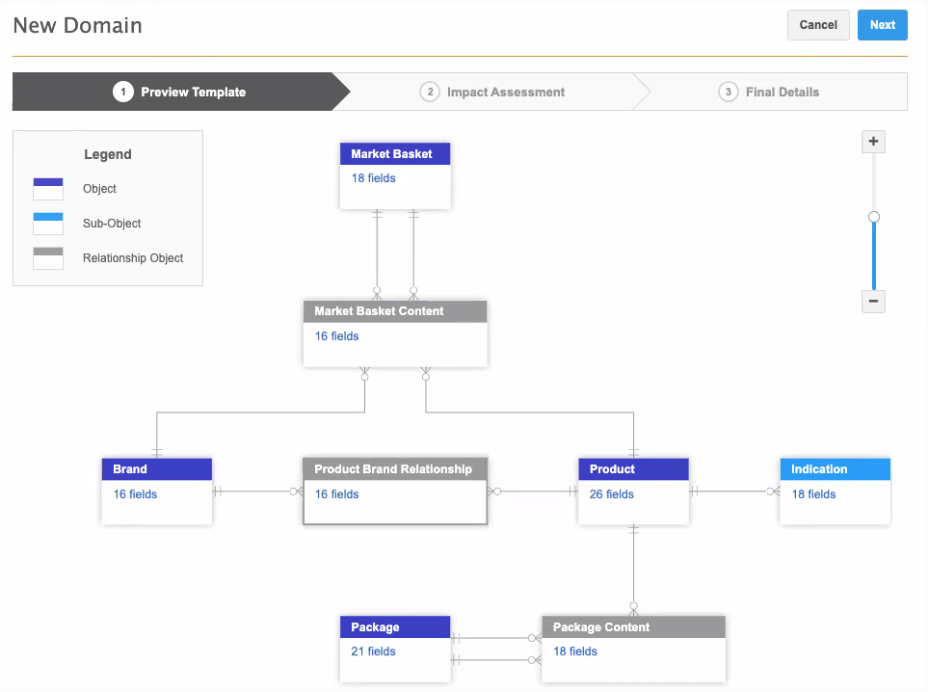Click step 1 circle in wizard

122,93
